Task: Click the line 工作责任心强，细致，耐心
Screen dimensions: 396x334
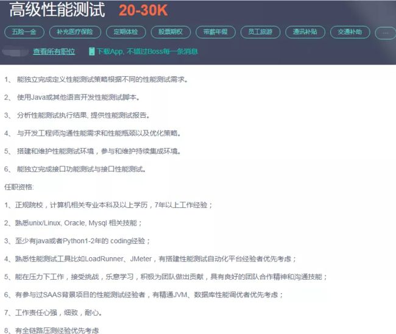Action: pos(53,313)
